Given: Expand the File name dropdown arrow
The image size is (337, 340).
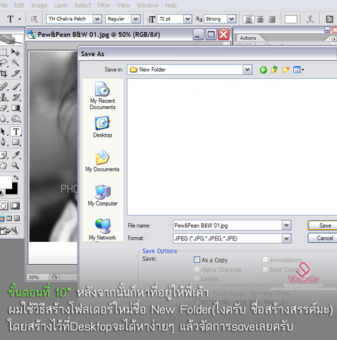Looking at the screenshot, I should tap(286, 225).
